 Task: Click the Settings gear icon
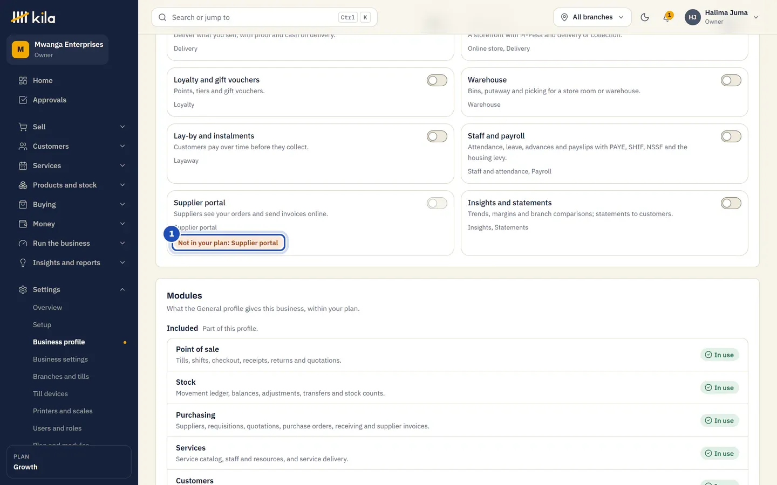pyautogui.click(x=23, y=289)
